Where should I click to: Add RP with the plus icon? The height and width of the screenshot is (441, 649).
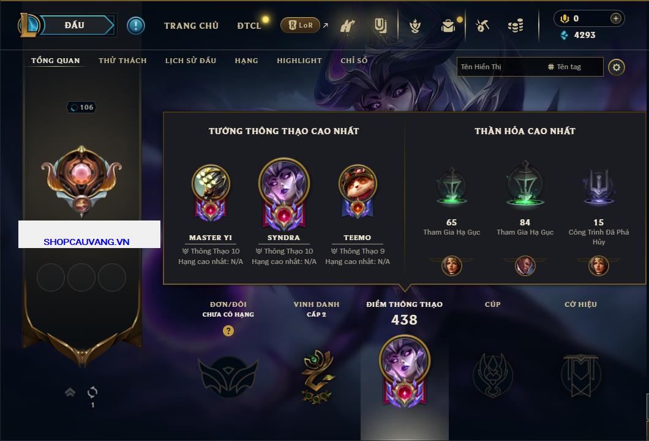(x=615, y=18)
